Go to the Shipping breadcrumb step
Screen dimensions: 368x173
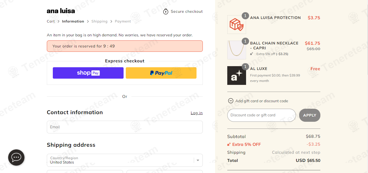99,21
